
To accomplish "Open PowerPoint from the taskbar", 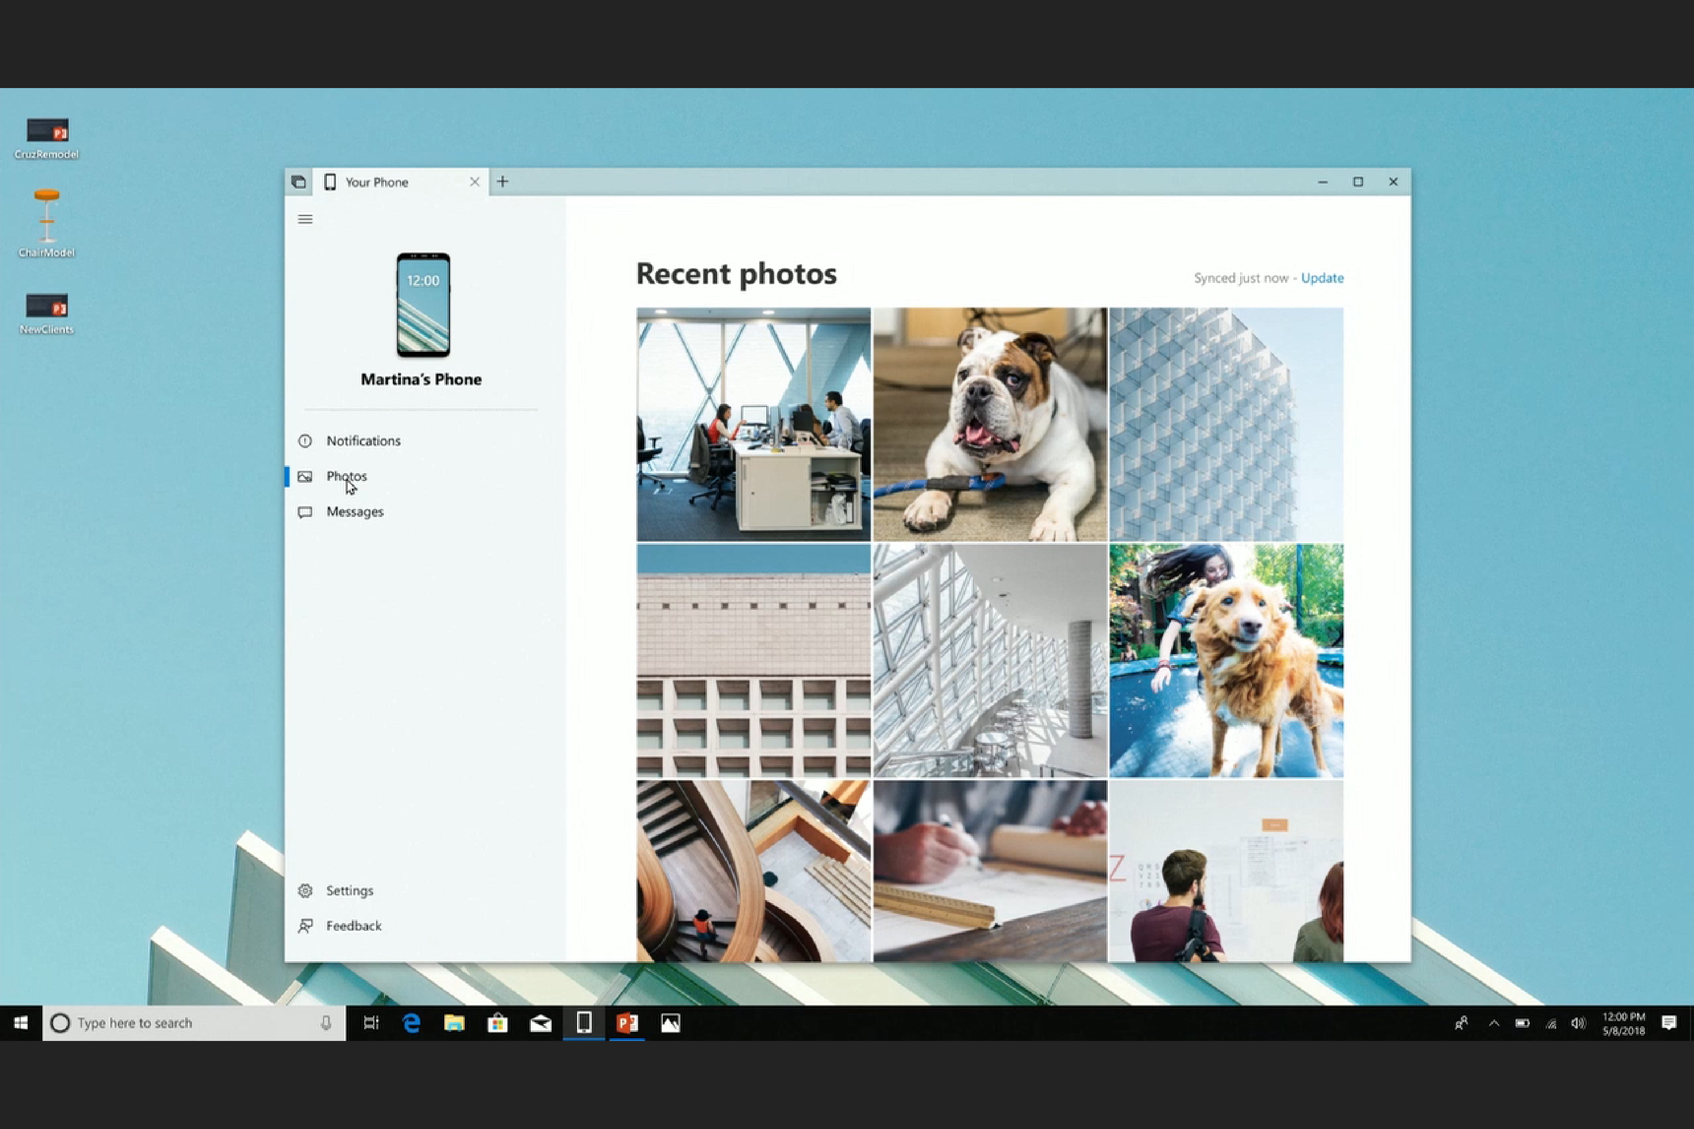I will click(x=627, y=1022).
